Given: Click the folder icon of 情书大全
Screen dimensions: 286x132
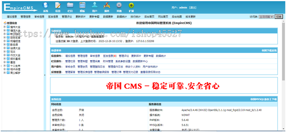Looking at the screenshot, I should pyautogui.click(x=8, y=27).
